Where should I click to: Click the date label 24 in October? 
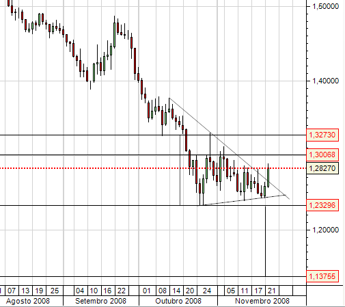pos(207,291)
